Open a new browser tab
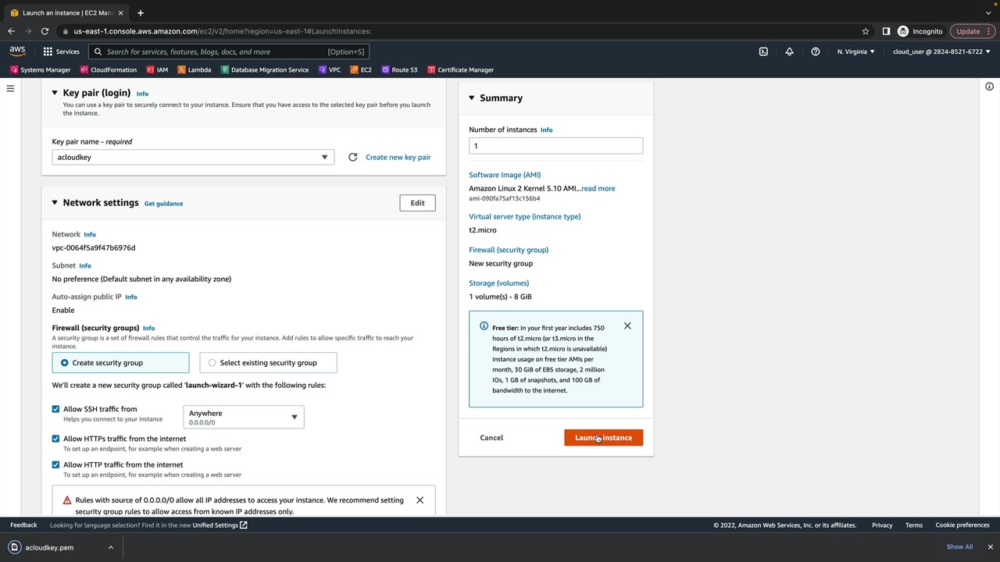1000x562 pixels. [141, 12]
